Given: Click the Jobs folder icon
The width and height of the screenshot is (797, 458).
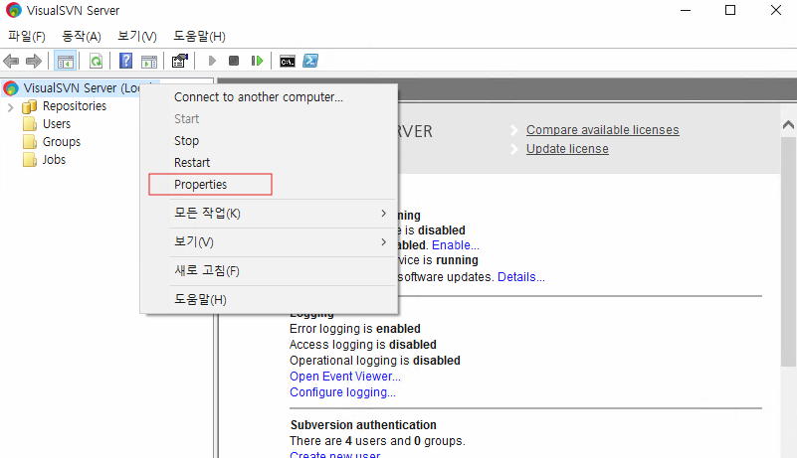Looking at the screenshot, I should 30,160.
